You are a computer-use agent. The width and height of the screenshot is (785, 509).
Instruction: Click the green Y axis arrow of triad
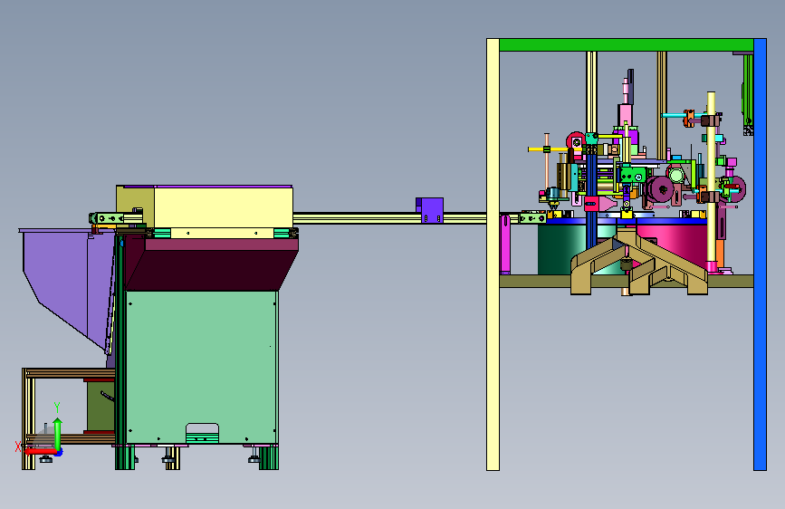tap(58, 435)
